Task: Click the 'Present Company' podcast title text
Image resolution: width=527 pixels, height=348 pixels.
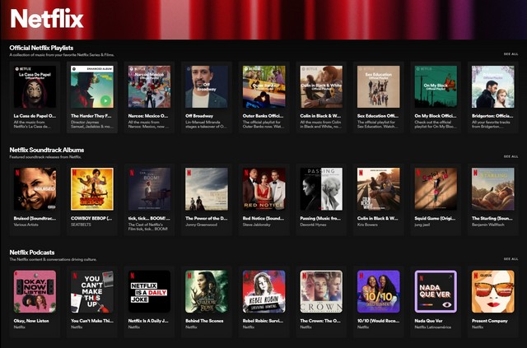Action: pyautogui.click(x=490, y=321)
